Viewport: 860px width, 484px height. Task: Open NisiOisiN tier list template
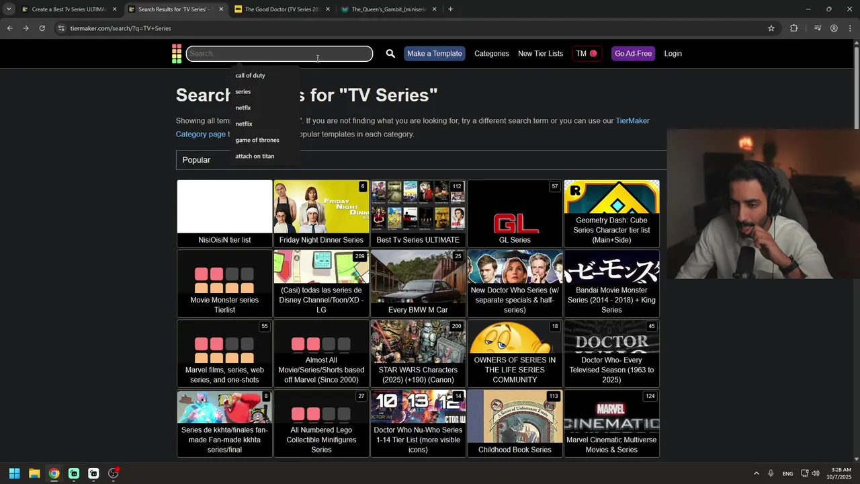click(224, 214)
